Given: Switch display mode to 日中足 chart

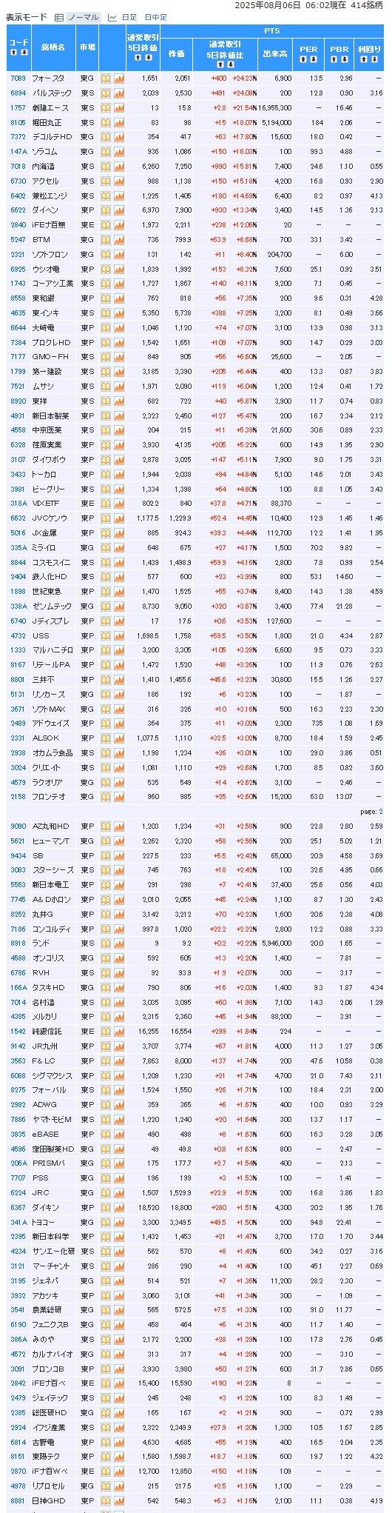Looking at the screenshot, I should point(156,17).
